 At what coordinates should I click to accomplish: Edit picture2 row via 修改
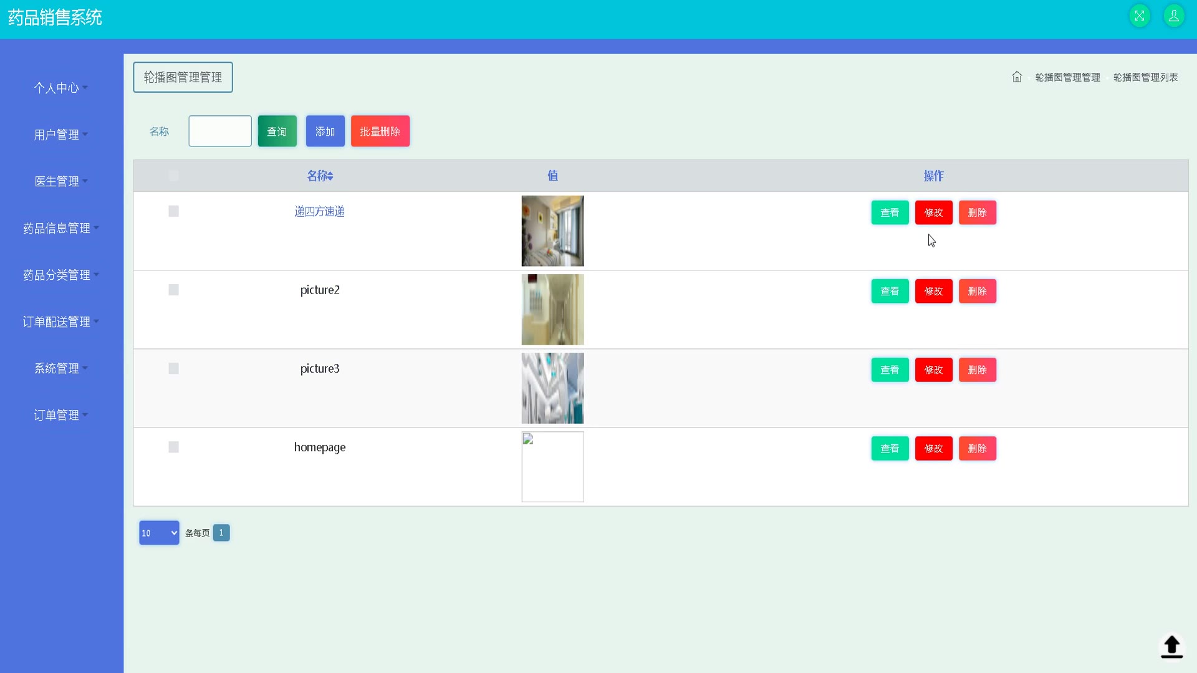point(933,291)
